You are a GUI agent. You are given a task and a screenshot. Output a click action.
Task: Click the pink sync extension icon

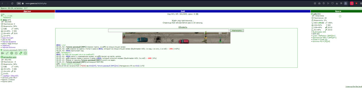pos(352,3)
